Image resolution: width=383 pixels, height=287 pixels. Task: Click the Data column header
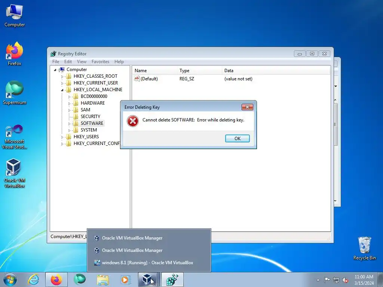[x=276, y=71]
